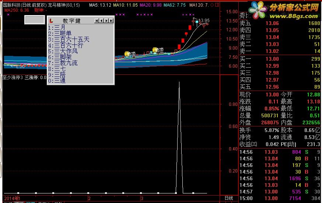This screenshot has width=322, height=203.
Task: Click the 财神 indicator label
Action: 41,10
